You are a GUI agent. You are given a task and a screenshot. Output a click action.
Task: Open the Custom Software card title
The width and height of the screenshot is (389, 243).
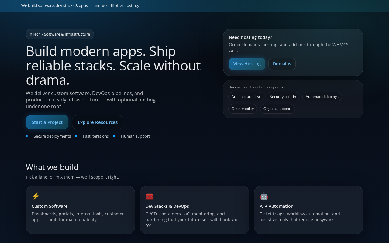pos(50,206)
